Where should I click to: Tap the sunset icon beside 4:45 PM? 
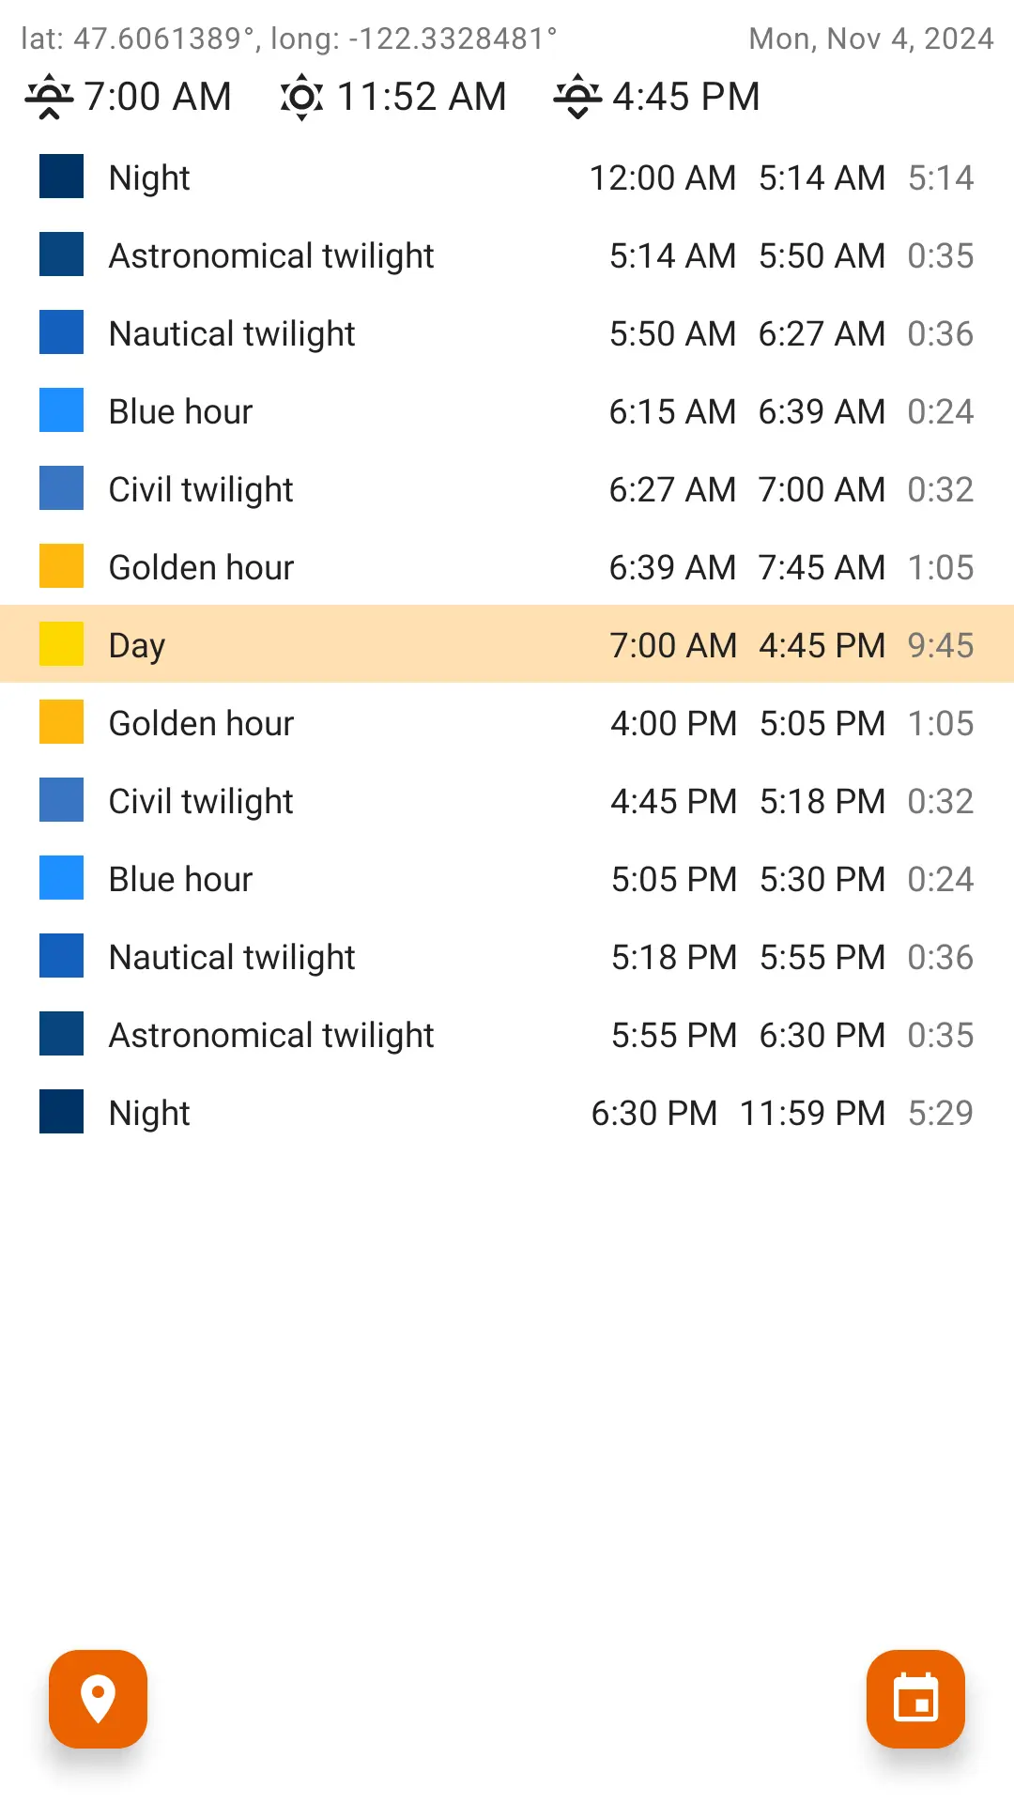tap(577, 97)
